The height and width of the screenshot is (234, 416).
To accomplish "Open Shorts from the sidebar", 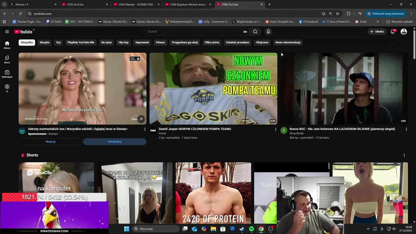I will pos(7,59).
